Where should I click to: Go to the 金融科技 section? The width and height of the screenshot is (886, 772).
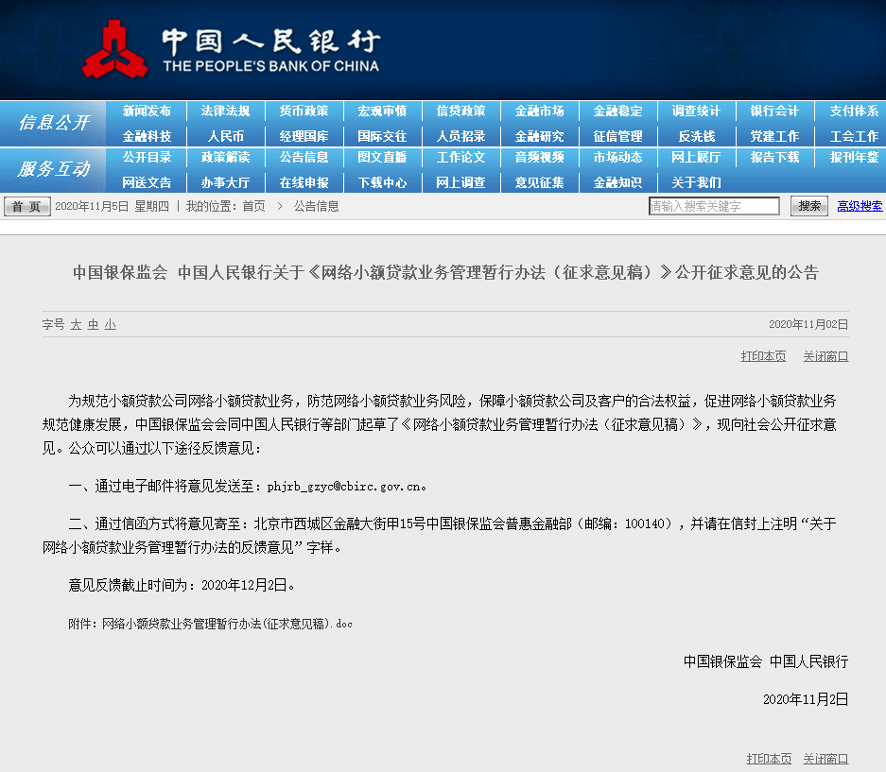click(x=147, y=136)
